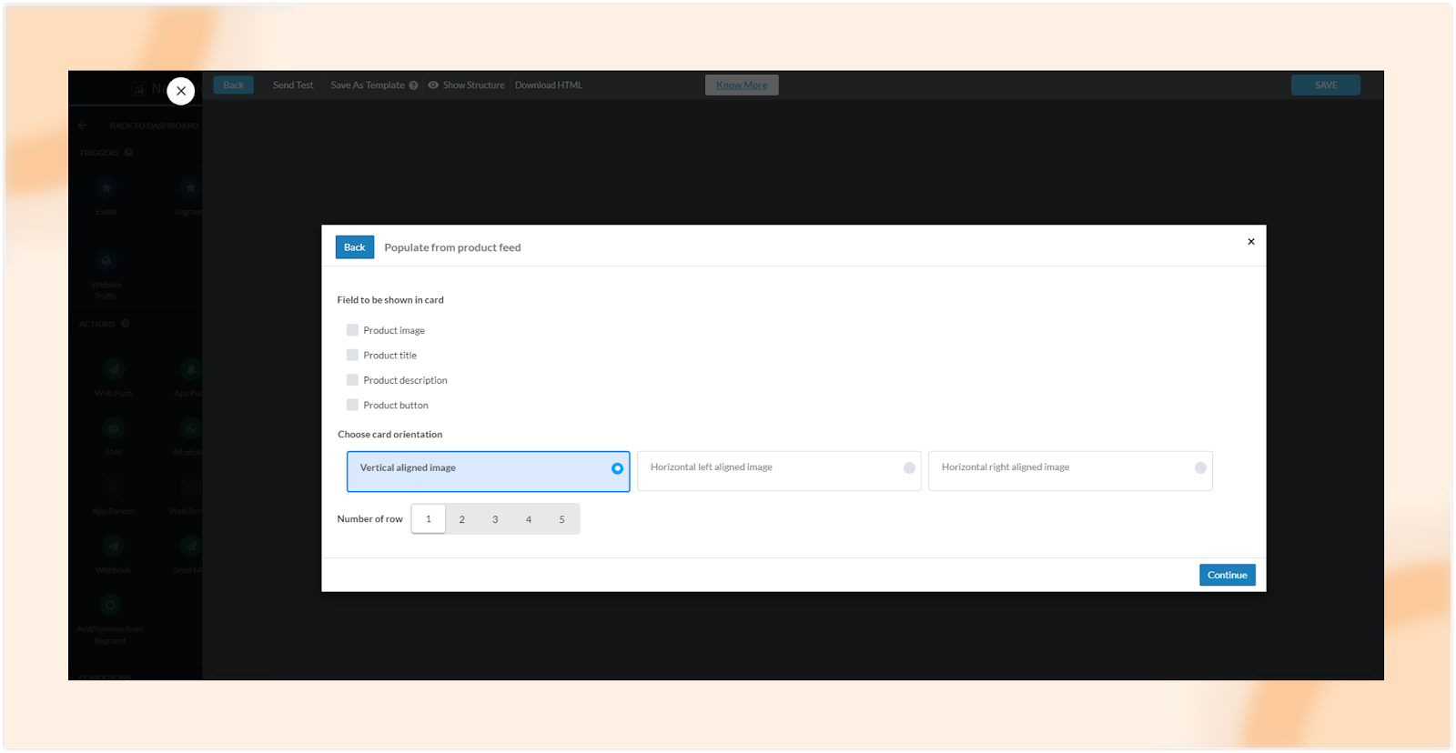The height and width of the screenshot is (753, 1456).
Task: Click Download HTML in toolbar
Action: tap(549, 85)
